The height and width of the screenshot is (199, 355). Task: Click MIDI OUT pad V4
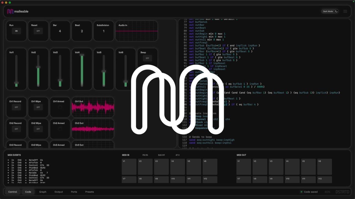pos(292,167)
